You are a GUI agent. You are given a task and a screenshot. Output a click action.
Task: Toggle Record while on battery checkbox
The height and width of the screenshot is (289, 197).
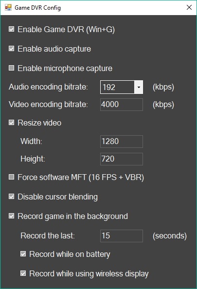23,254
